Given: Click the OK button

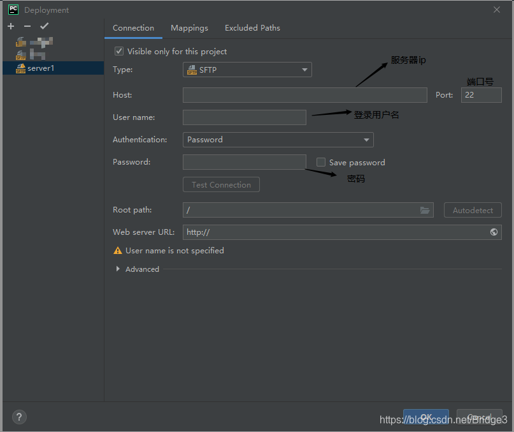Looking at the screenshot, I should click(x=426, y=417).
